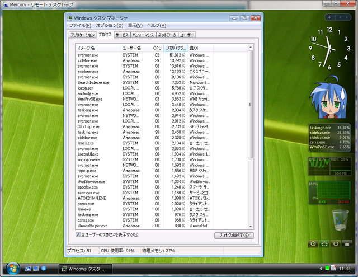This screenshot has width=358, height=277.
Task: Click the green tray icon in taskbar
Action: point(327,268)
